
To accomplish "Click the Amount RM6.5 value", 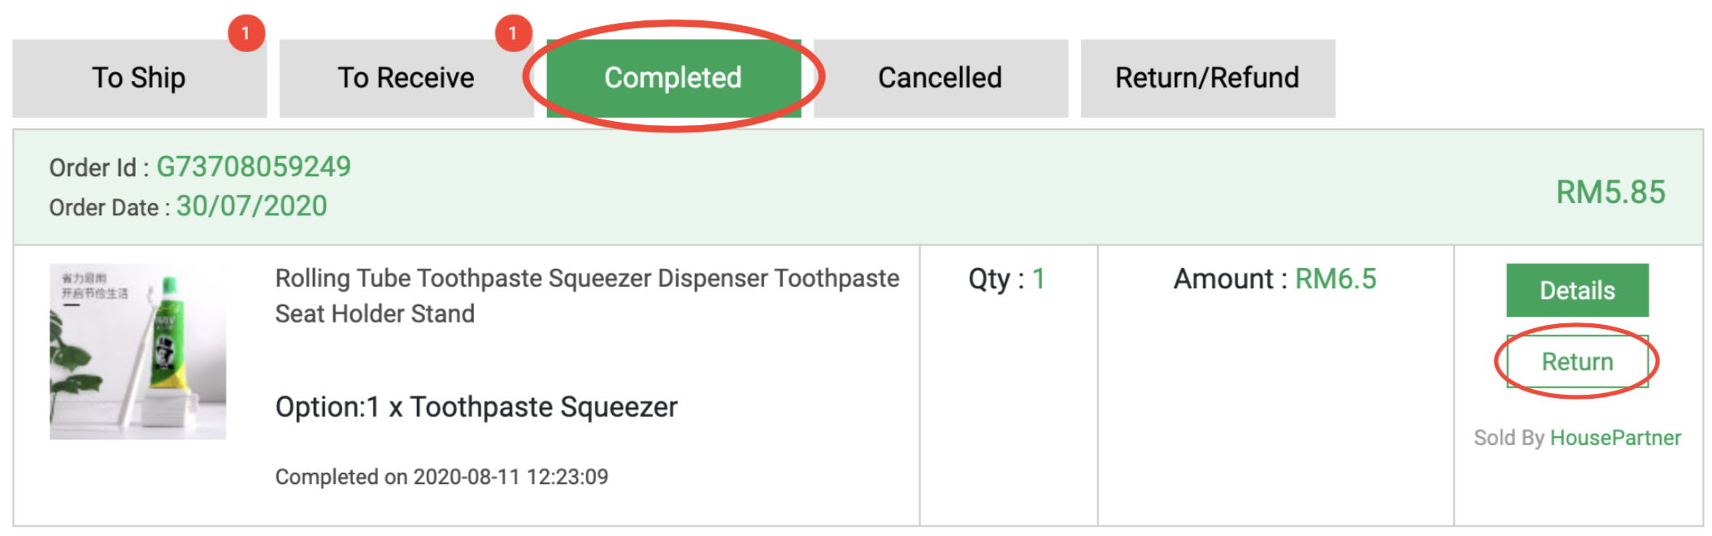I will 1336,279.
